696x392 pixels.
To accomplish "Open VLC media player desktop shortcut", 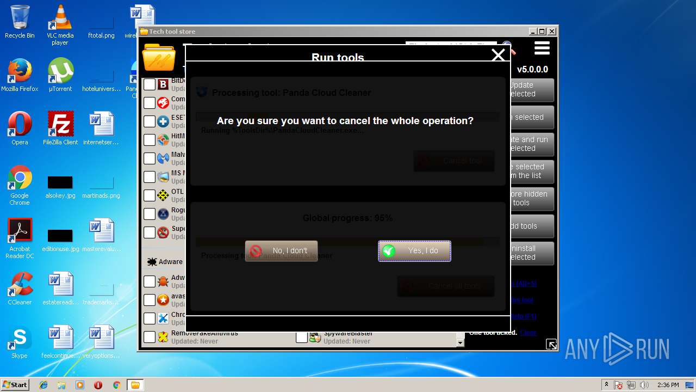I will click(x=60, y=26).
